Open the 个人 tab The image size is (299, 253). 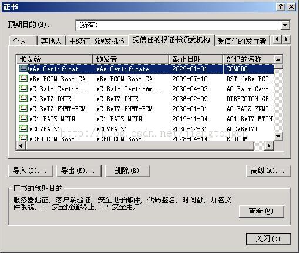tap(23, 41)
